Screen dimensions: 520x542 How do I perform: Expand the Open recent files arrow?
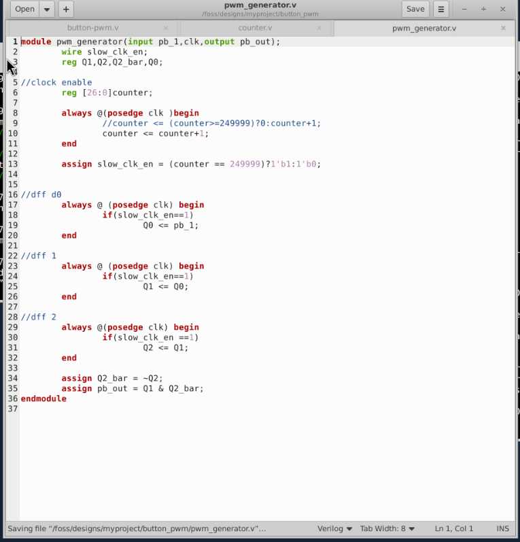(x=47, y=9)
